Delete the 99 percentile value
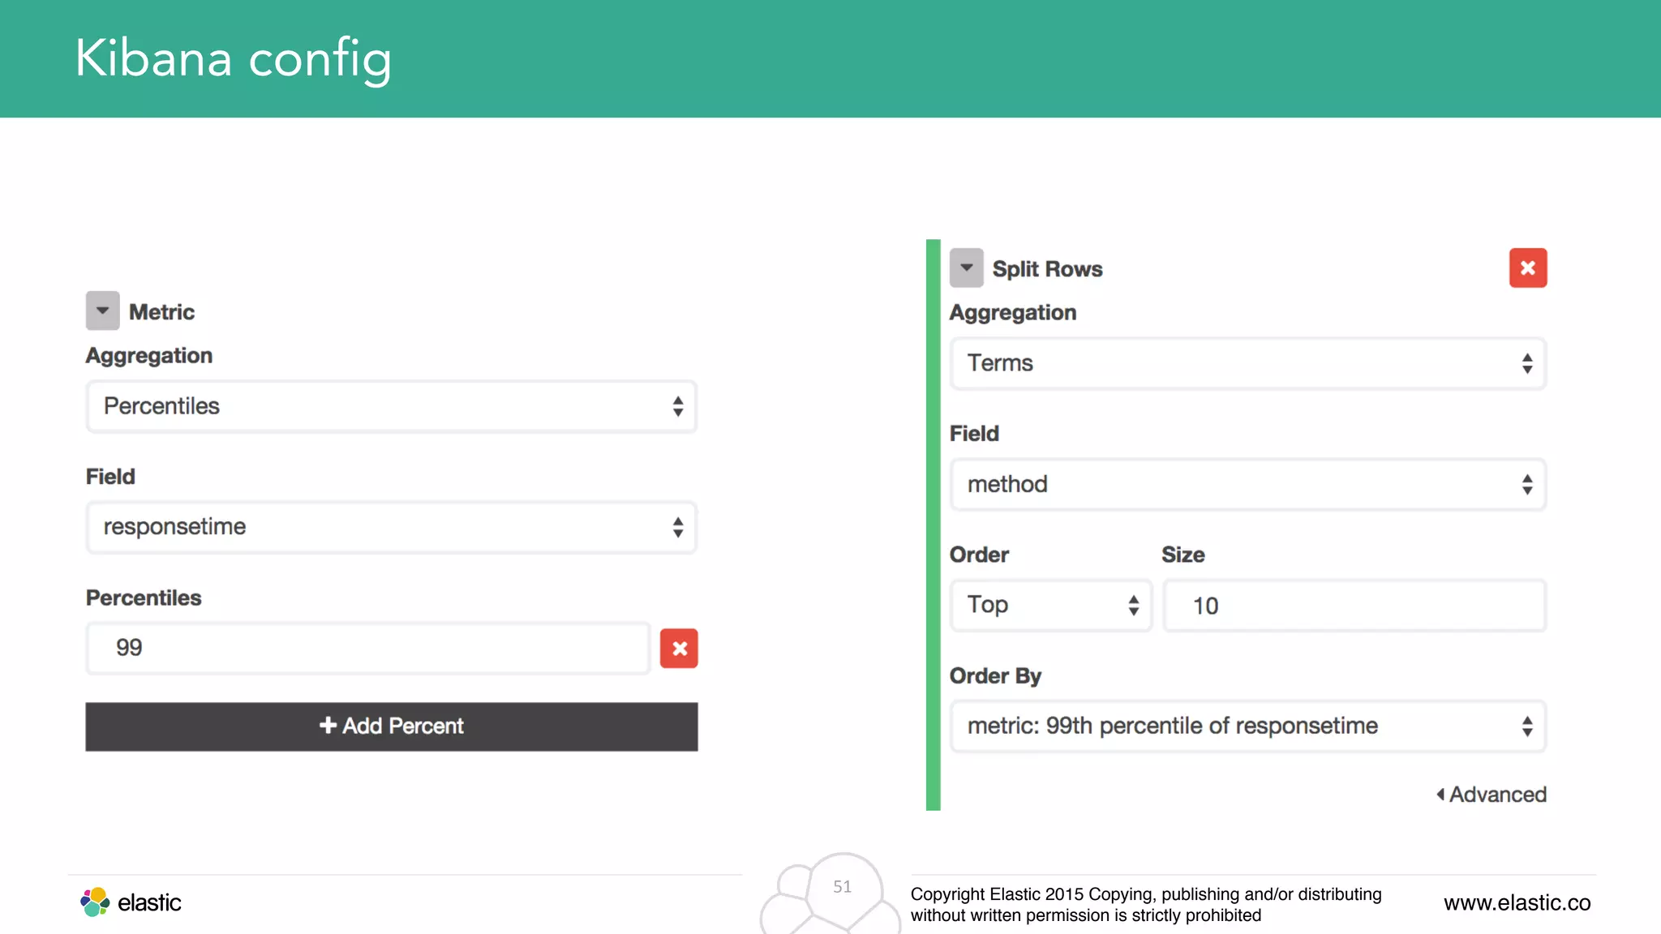Screen dimensions: 1661x934 coord(679,649)
